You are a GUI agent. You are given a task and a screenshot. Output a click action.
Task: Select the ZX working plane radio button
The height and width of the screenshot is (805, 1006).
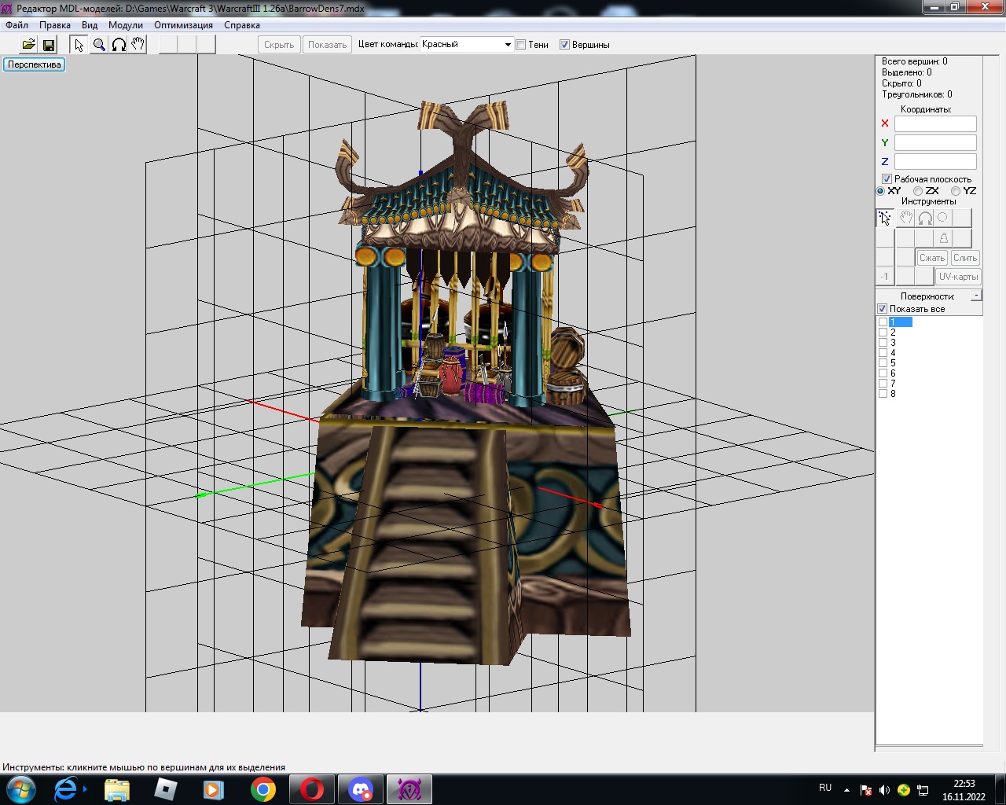[918, 191]
